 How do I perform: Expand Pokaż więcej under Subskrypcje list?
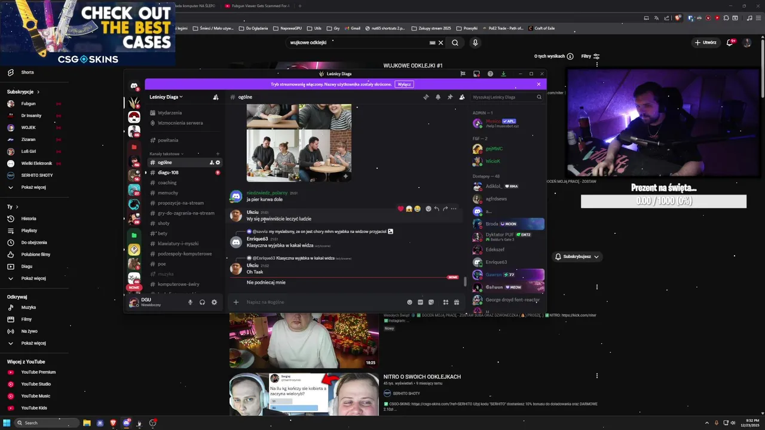click(x=33, y=188)
